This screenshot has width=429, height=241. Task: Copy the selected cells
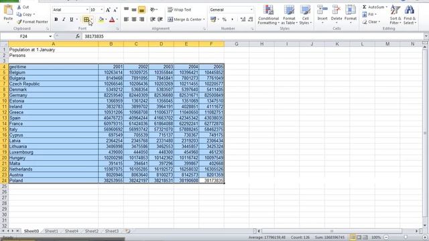click(25, 14)
